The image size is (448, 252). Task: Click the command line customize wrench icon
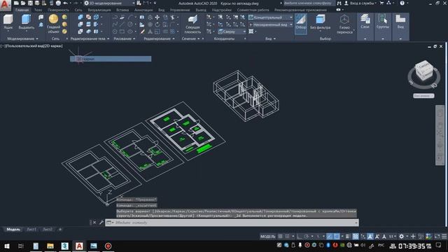(x=101, y=223)
